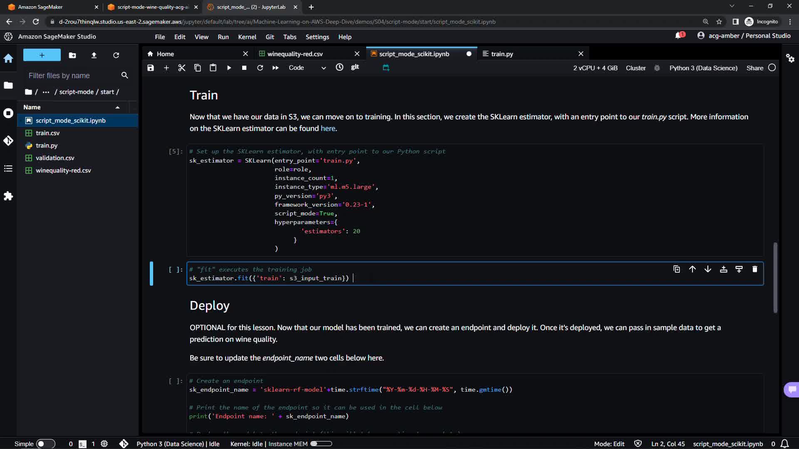Viewport: 799px width, 449px height.
Task: Click the git toolbar icon
Action: tap(355, 67)
